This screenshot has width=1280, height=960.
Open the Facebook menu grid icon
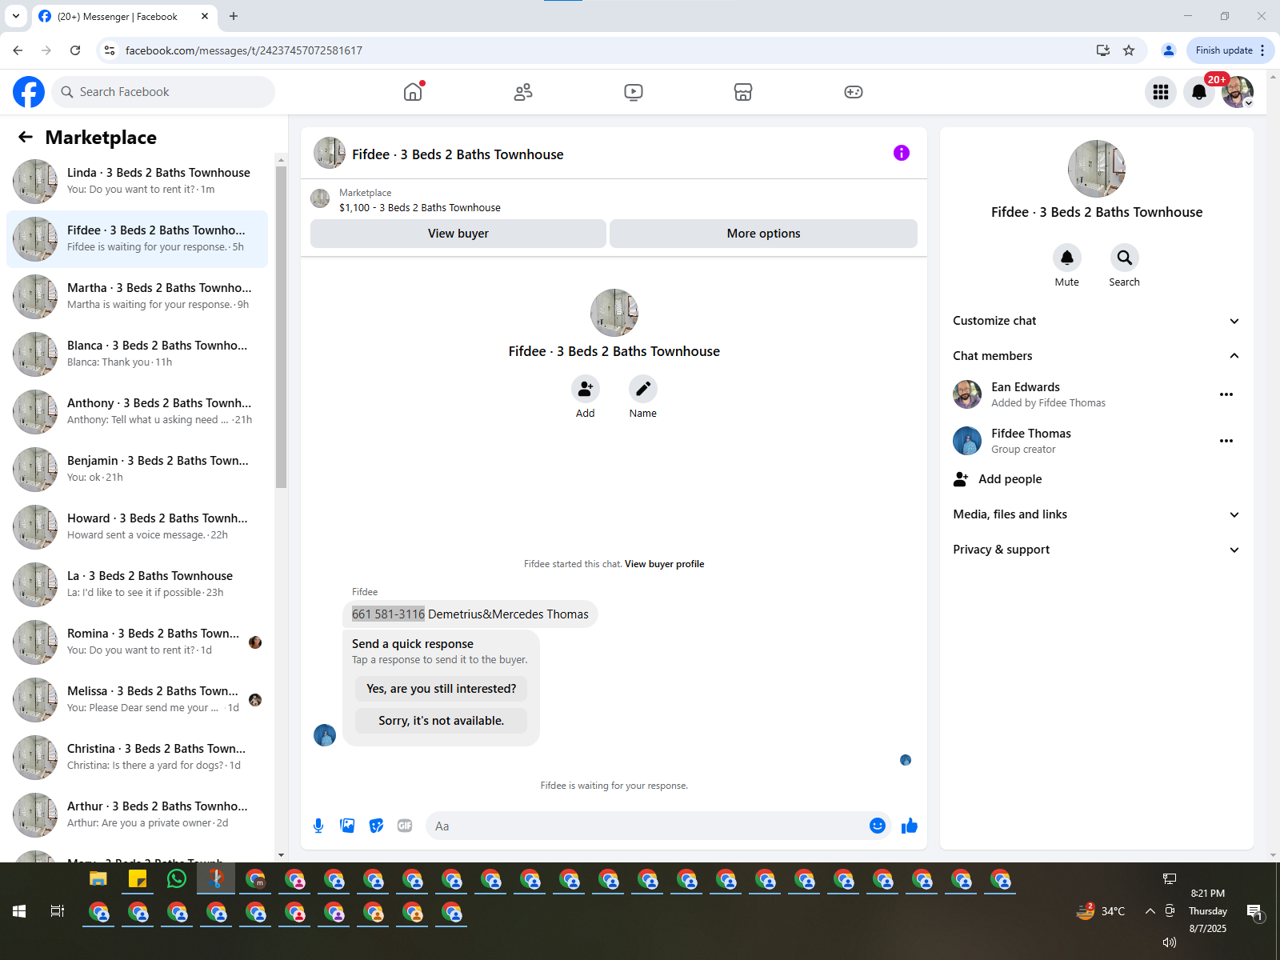1161,92
